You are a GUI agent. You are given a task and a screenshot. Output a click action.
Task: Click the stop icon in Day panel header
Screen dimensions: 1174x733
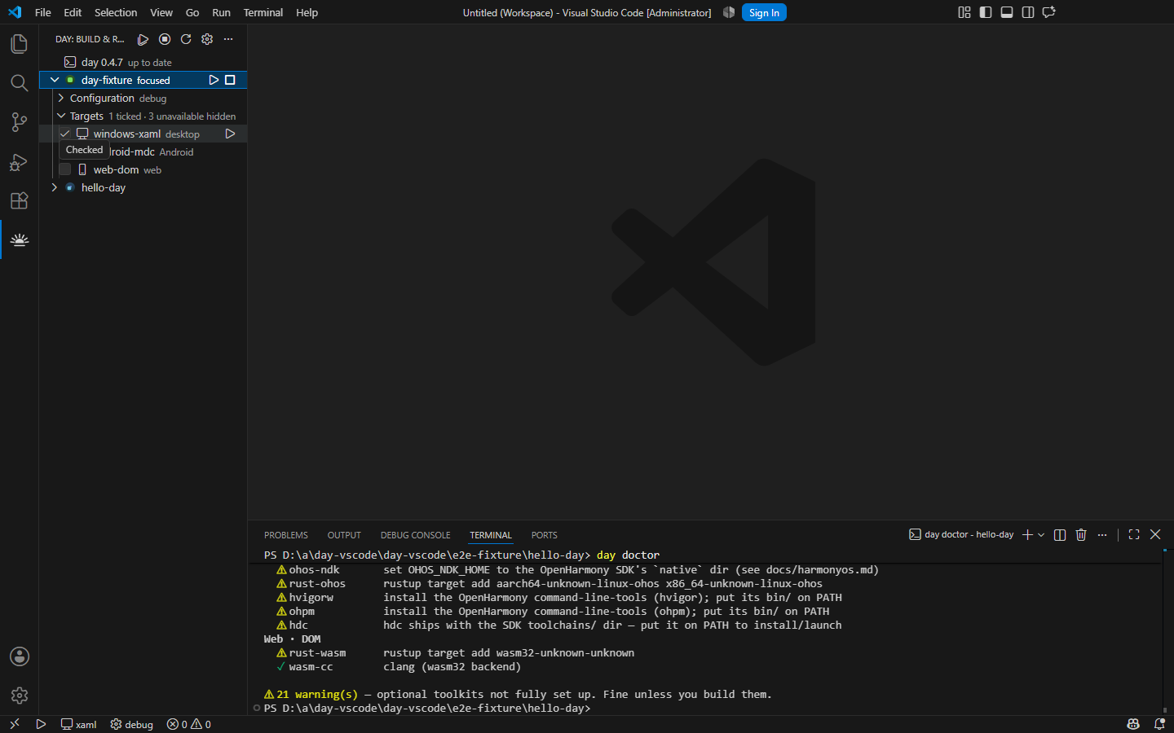[165, 39]
